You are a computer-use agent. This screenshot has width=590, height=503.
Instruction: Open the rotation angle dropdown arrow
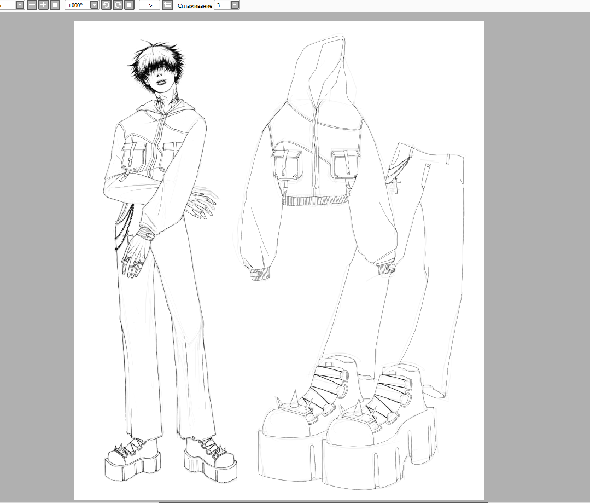pos(95,5)
